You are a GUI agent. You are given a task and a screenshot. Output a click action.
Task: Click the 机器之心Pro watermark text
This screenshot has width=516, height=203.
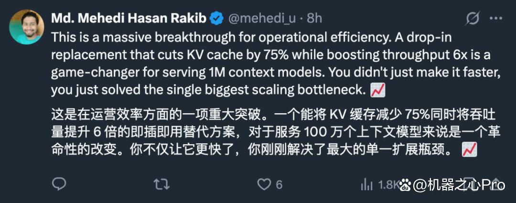pos(459,185)
